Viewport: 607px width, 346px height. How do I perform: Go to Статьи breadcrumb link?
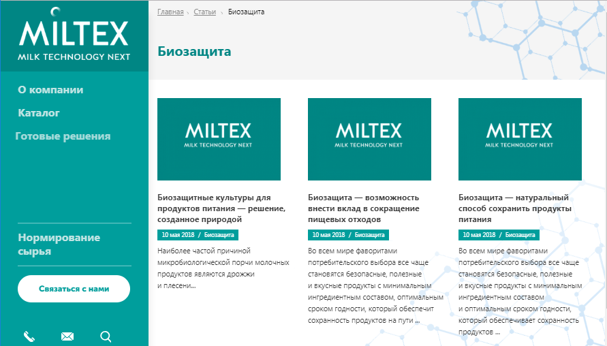[205, 12]
